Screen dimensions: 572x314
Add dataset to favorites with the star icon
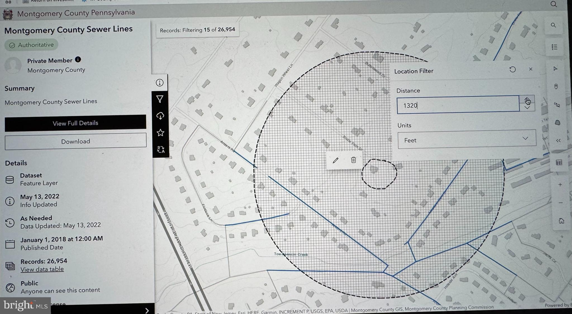(x=160, y=133)
